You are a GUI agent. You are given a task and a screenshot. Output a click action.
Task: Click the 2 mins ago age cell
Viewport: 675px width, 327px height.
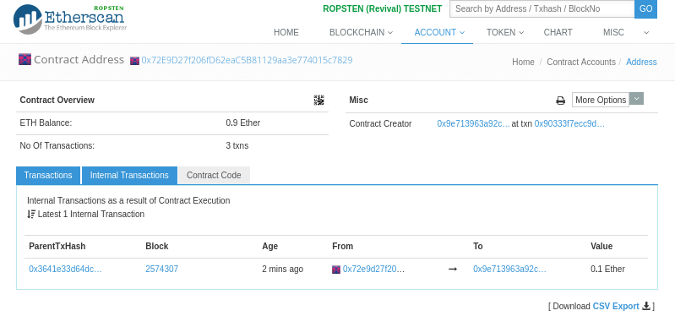(283, 269)
